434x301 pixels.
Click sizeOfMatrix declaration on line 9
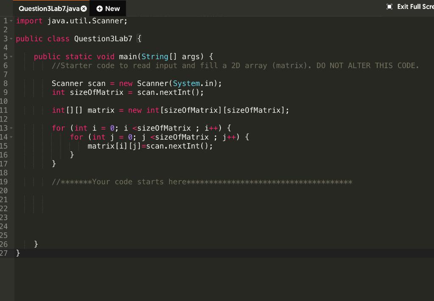(x=97, y=92)
